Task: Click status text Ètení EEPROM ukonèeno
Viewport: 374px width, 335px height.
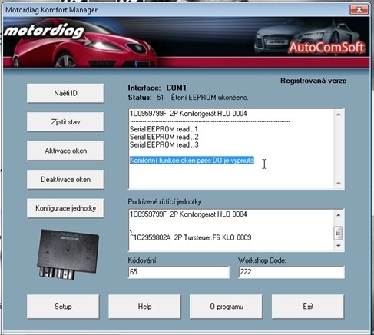Action: click(x=210, y=98)
